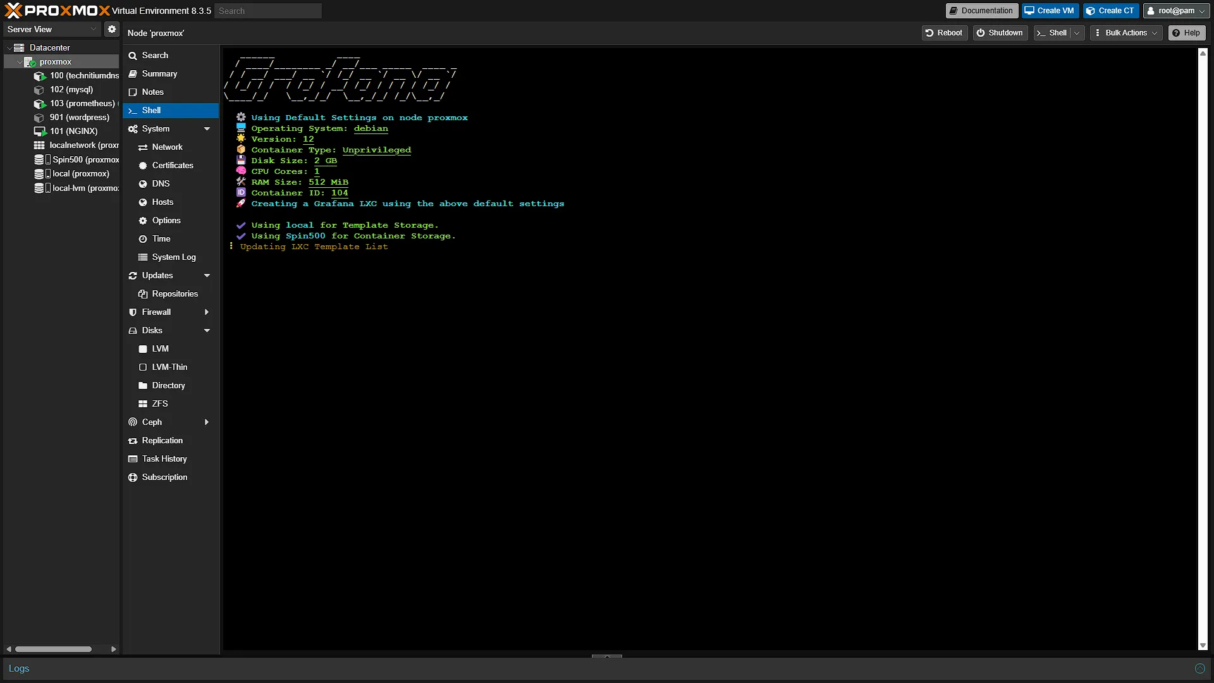Select container 103 (prometheus) in the tree
The width and height of the screenshot is (1214, 683).
tap(75, 103)
